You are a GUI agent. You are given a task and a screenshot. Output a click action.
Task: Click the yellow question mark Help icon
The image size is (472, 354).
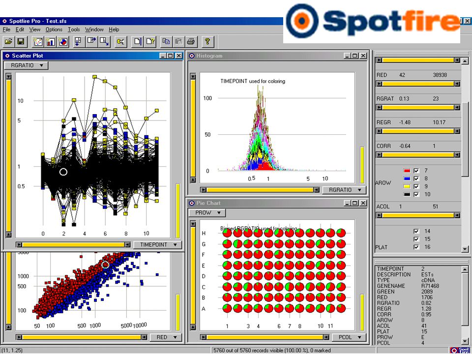coord(207,41)
